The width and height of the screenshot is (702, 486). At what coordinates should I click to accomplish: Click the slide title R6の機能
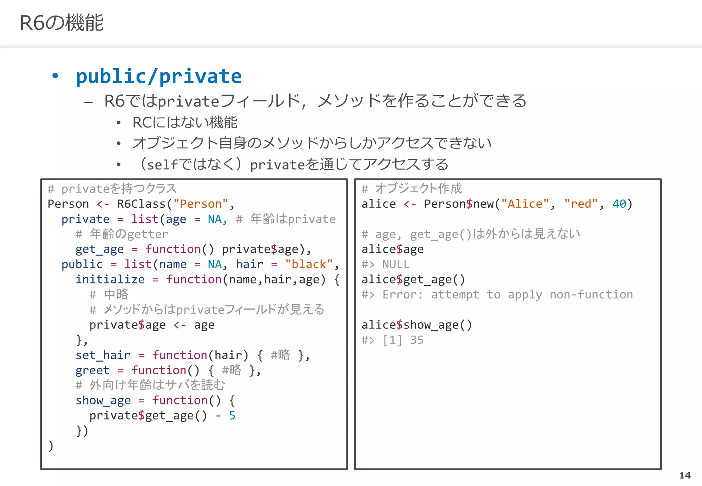tap(62, 23)
